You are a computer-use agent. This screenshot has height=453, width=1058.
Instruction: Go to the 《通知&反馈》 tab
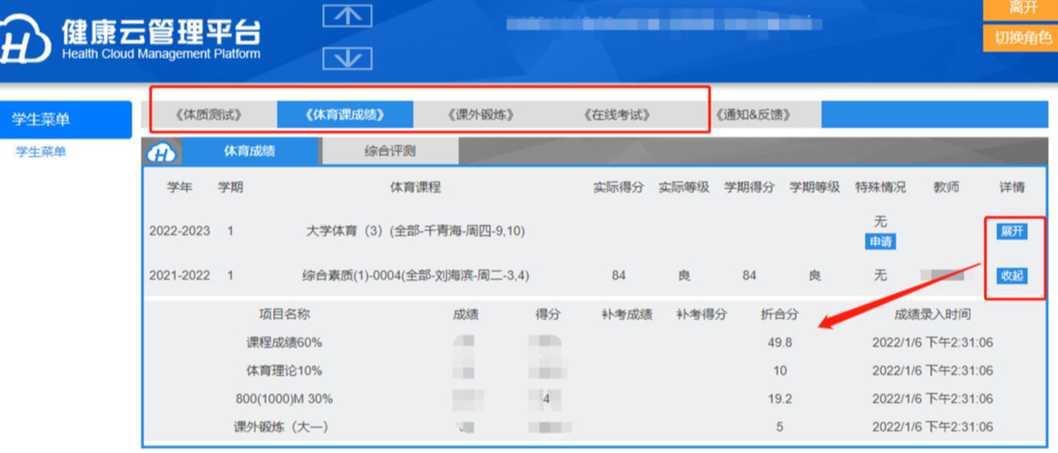click(x=752, y=115)
